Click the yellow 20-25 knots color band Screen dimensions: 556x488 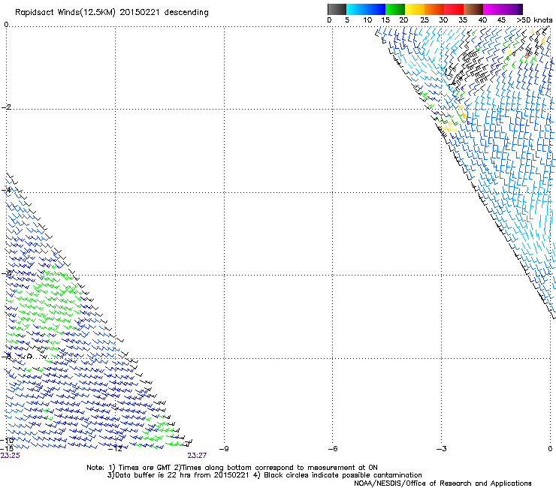pyautogui.click(x=415, y=9)
